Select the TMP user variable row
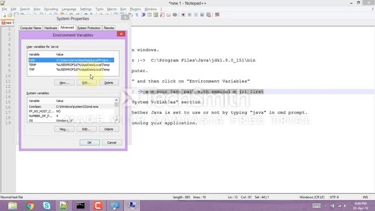Screen dimensions: 375x211 pos(71,70)
